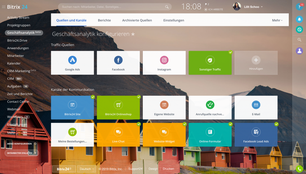Click the Design footer link
The width and height of the screenshot is (306, 174).
tap(153, 169)
